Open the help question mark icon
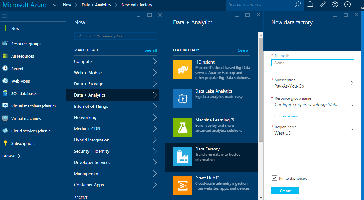This screenshot has height=200, width=364. click(x=347, y=4)
